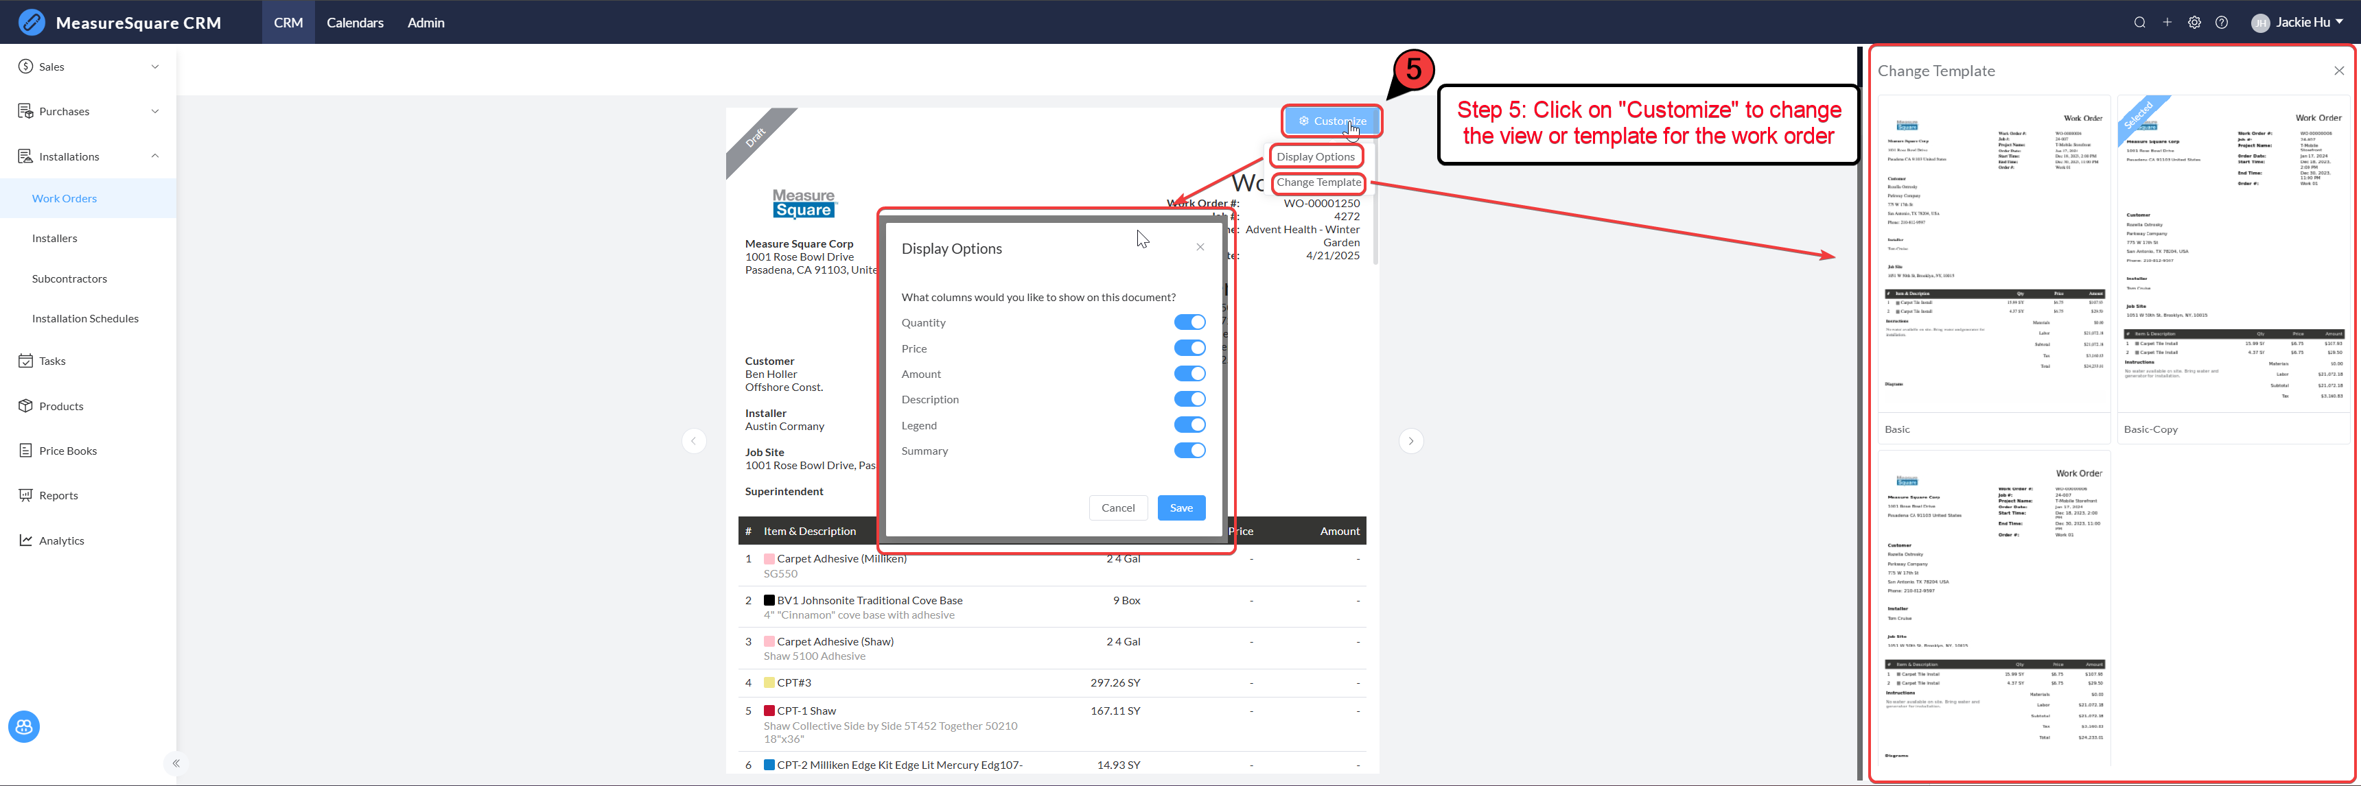Click Cancel in Display Options dialog
Viewport: 2361px width, 786px height.
coord(1117,508)
